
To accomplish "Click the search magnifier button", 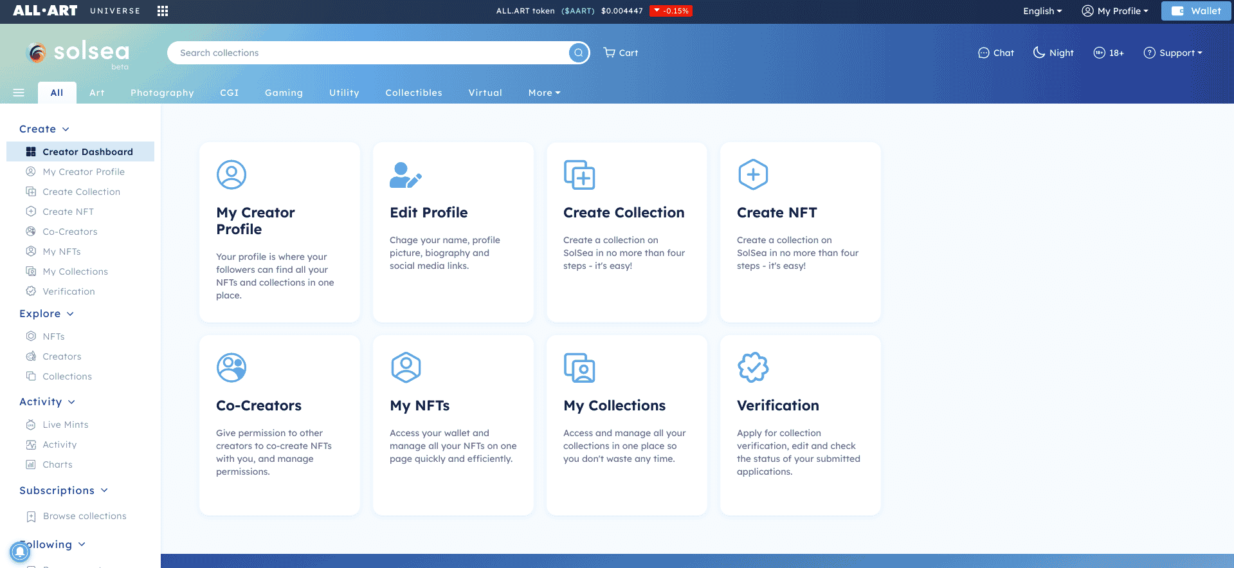I will tap(579, 53).
